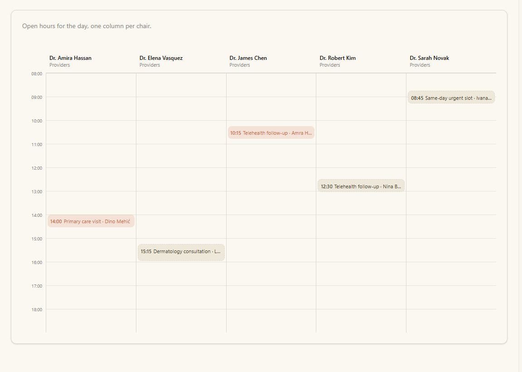
Task: Click the 08:00 time axis label
Action: pyautogui.click(x=37, y=73)
